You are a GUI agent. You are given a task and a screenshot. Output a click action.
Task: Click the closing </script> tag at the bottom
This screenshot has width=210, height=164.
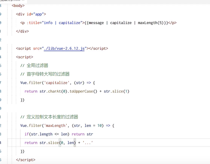tap(26, 160)
